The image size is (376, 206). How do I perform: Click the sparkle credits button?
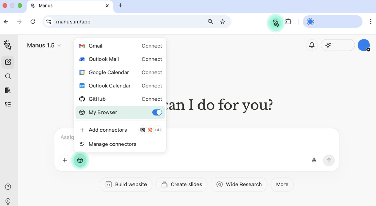(337, 45)
